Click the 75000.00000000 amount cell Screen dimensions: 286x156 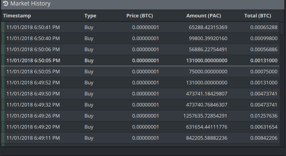tap(208, 72)
